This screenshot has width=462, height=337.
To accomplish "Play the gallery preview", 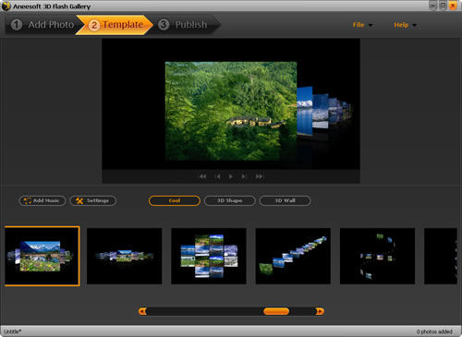I will pos(231,176).
